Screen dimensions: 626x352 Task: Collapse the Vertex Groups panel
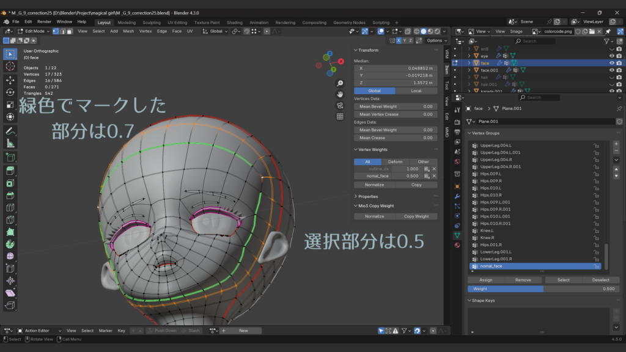[487, 133]
